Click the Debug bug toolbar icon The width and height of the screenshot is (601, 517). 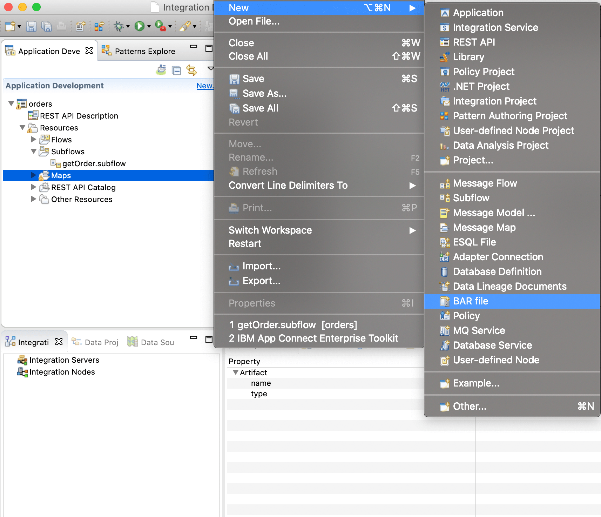[x=119, y=26]
